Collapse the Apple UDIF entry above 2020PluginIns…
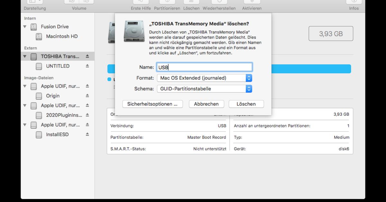Image resolution: width=386 pixels, height=202 pixels. click(x=25, y=106)
